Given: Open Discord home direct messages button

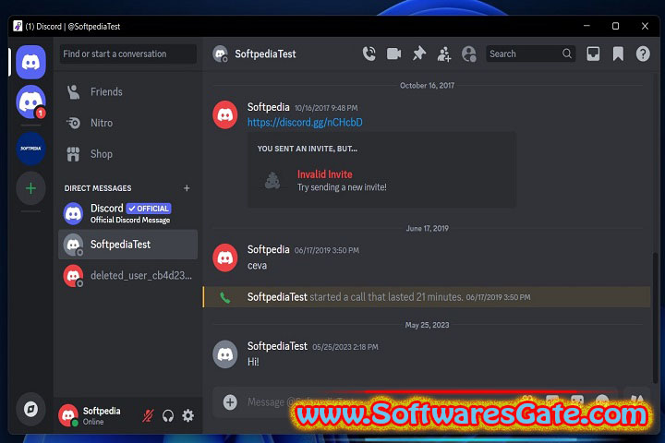Looking at the screenshot, I should click(31, 63).
